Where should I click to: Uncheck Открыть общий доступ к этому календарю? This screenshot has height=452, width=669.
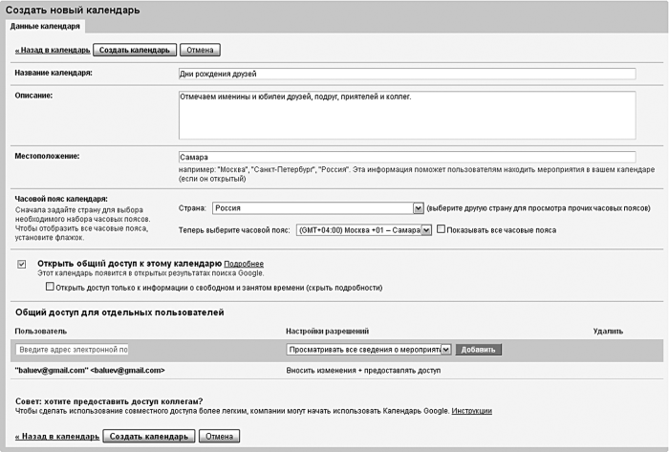click(22, 264)
